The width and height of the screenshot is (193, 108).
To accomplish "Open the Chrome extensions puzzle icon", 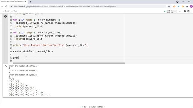I will point(187,7).
